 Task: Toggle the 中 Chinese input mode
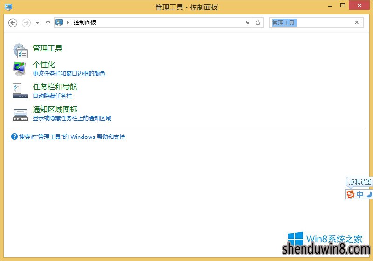(x=360, y=194)
